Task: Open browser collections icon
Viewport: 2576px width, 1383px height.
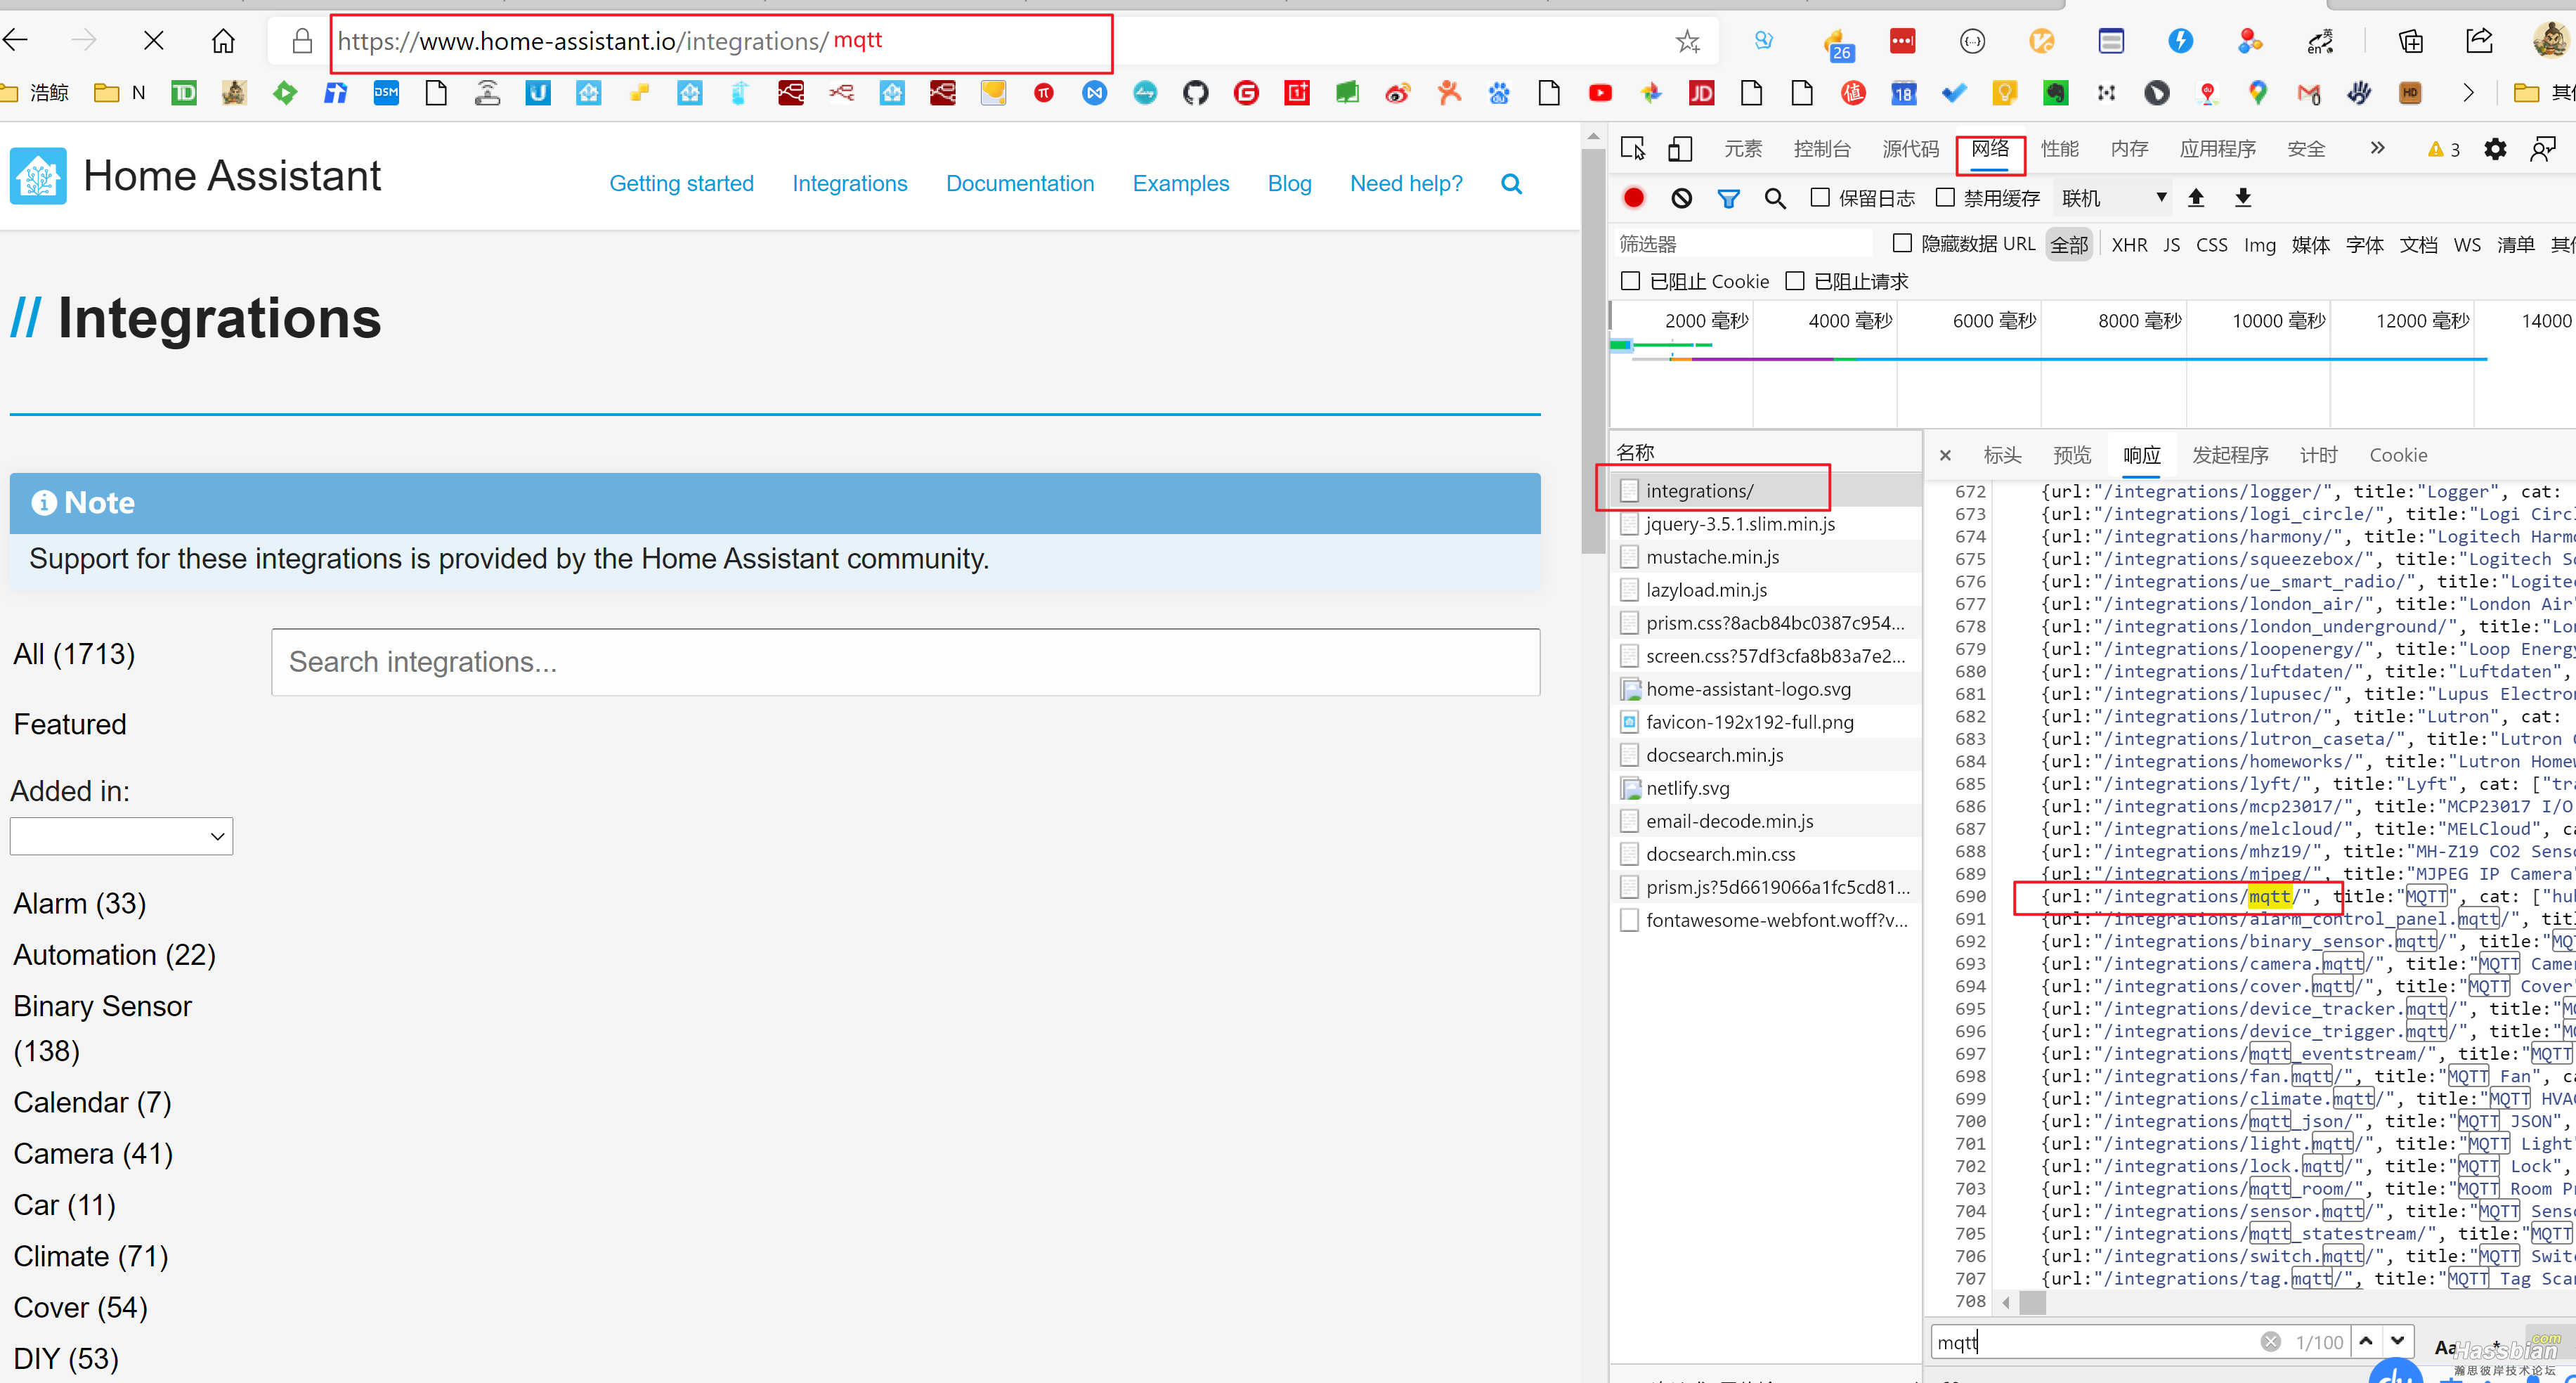Action: pyautogui.click(x=2411, y=41)
